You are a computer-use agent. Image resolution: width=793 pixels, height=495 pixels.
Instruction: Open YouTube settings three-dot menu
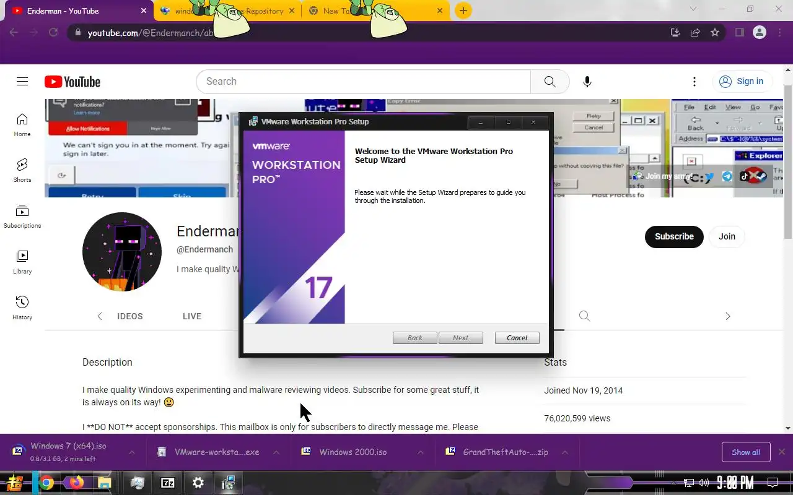pos(694,82)
